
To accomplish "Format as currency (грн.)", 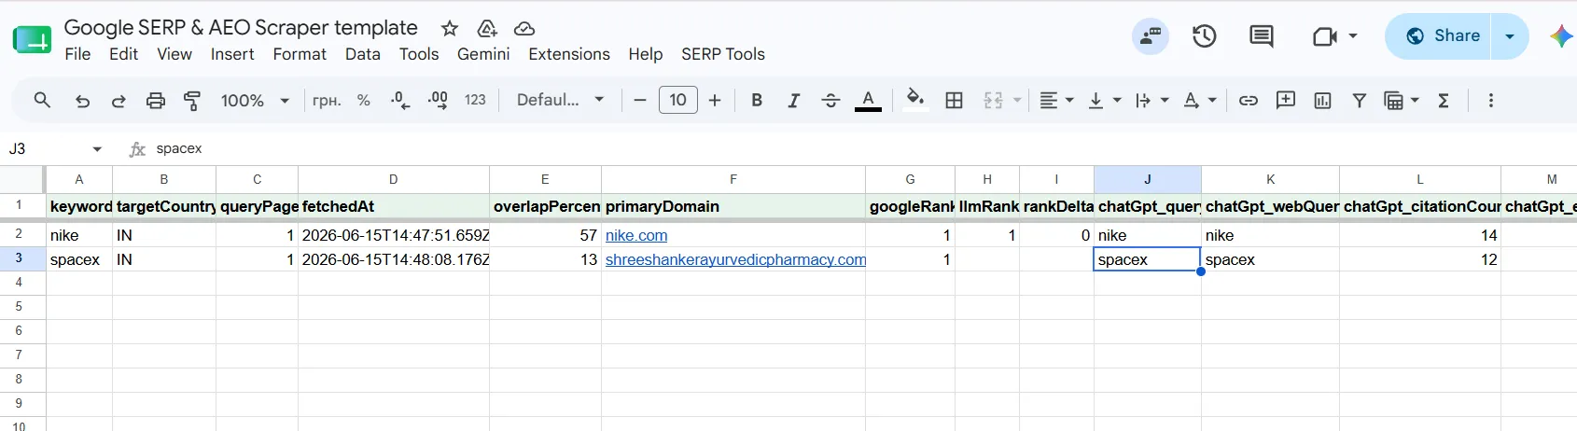I will point(326,101).
